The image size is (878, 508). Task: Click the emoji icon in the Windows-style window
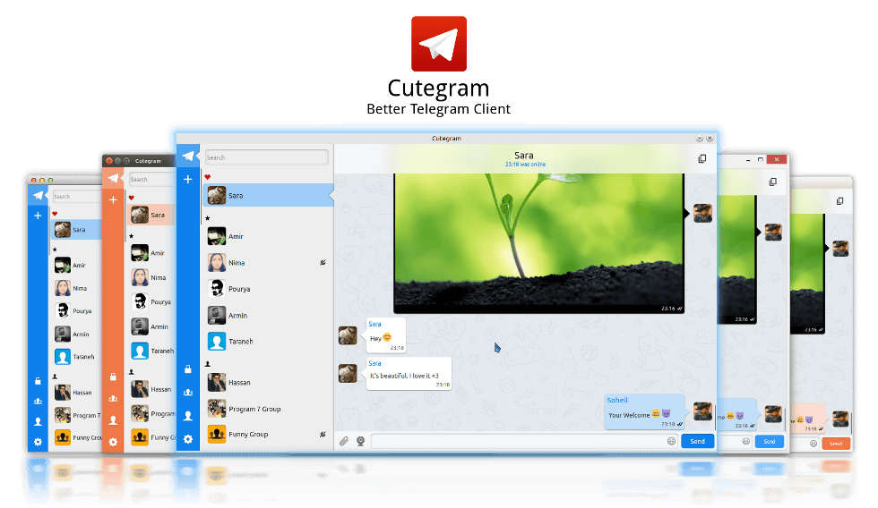(745, 442)
